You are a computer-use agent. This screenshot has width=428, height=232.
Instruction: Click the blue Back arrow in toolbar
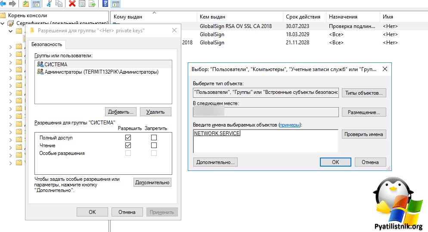3,4
